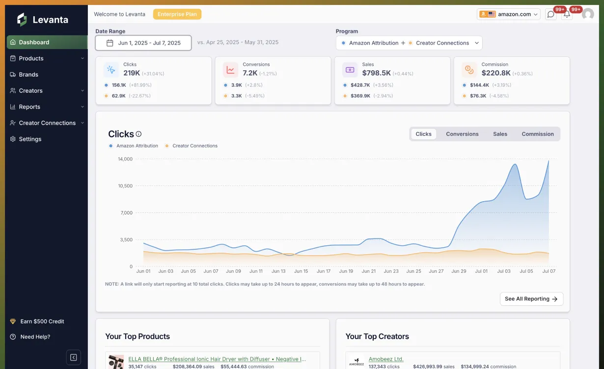Expand the Creators sidebar menu
This screenshot has height=369, width=604.
pyautogui.click(x=31, y=90)
